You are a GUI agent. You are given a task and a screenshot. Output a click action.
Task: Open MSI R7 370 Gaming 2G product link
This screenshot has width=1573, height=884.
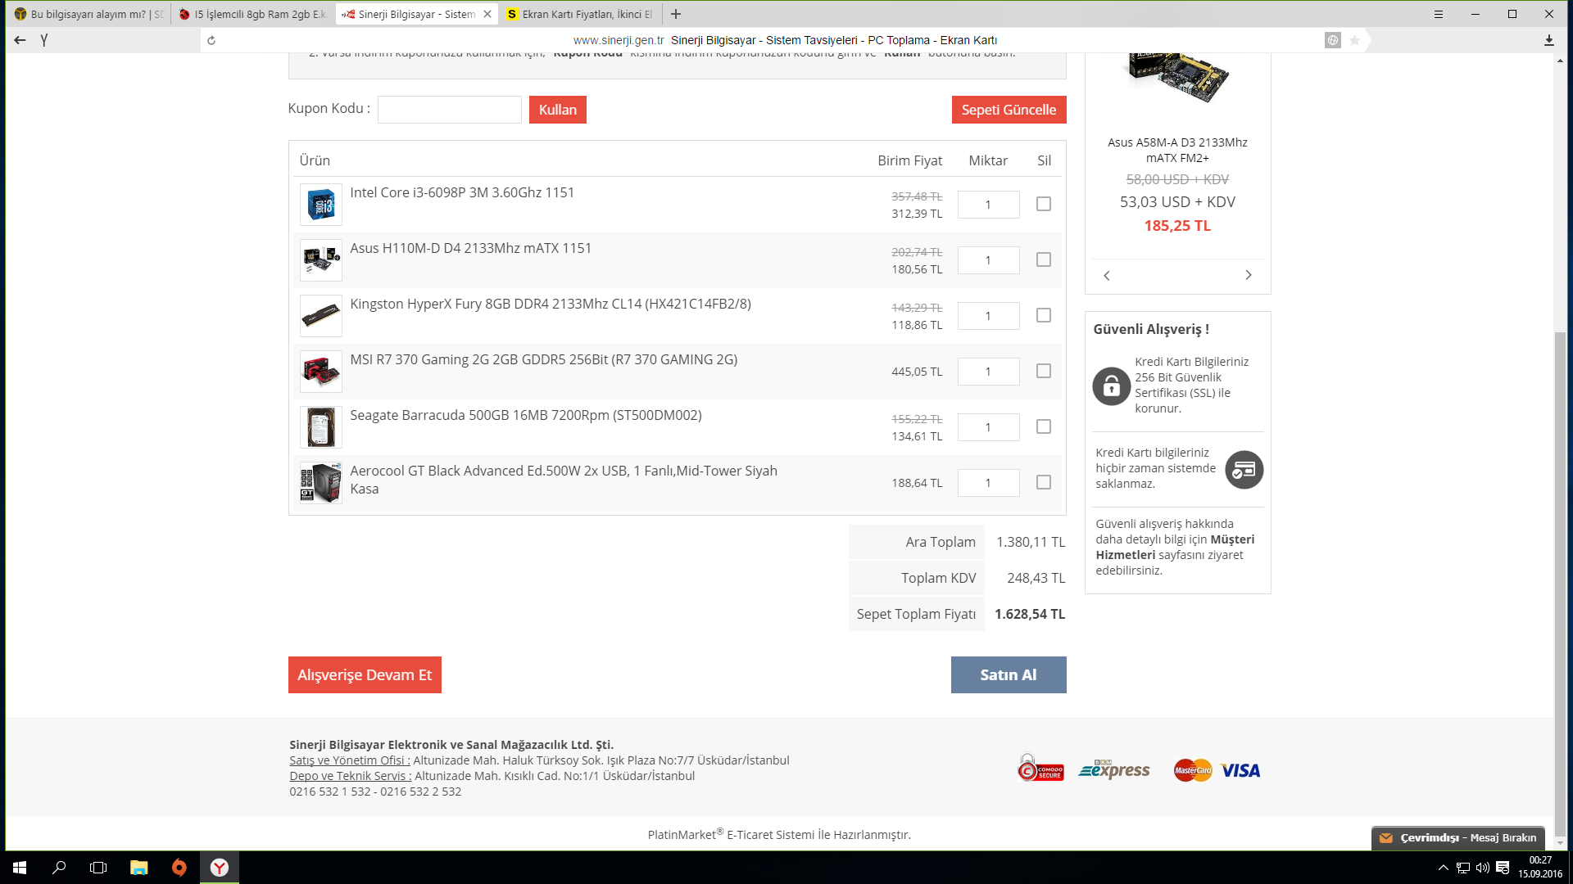point(543,359)
